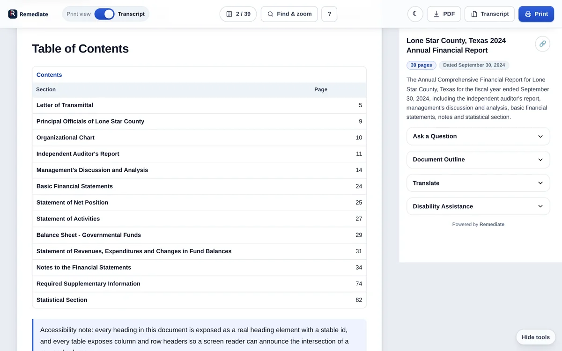The image size is (562, 351).
Task: Open Statement of Revenues, Expenditures and Changes row
Action: click(x=199, y=251)
